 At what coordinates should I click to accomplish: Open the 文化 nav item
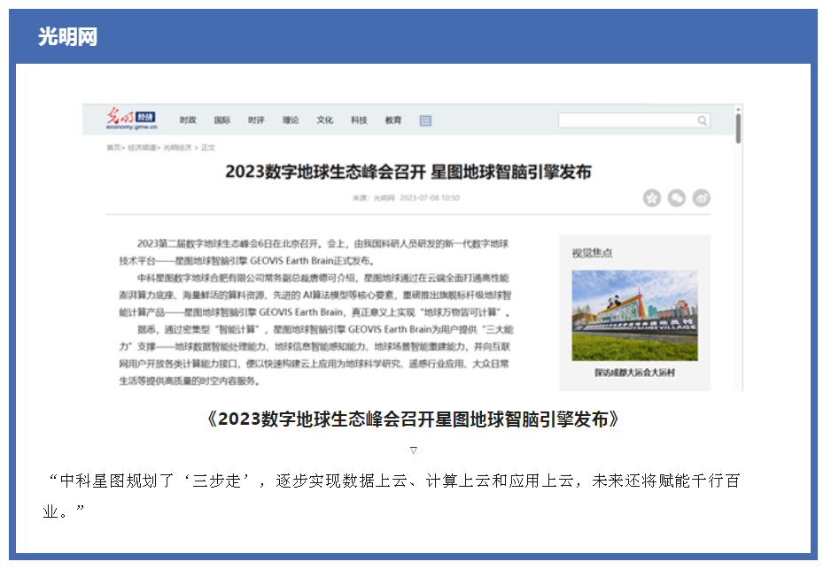coord(325,120)
